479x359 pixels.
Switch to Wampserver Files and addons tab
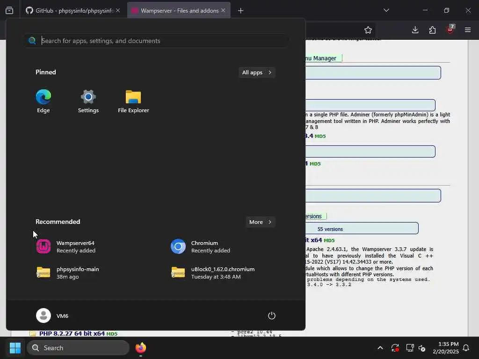click(179, 11)
